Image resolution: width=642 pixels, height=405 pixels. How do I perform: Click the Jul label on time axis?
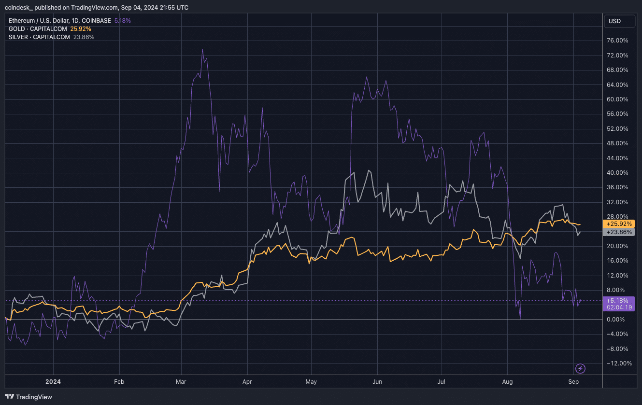(x=441, y=381)
